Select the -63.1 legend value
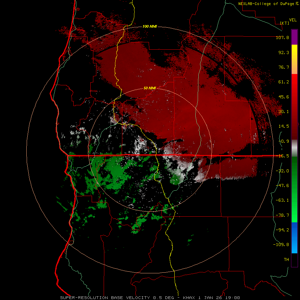 (x=282, y=200)
